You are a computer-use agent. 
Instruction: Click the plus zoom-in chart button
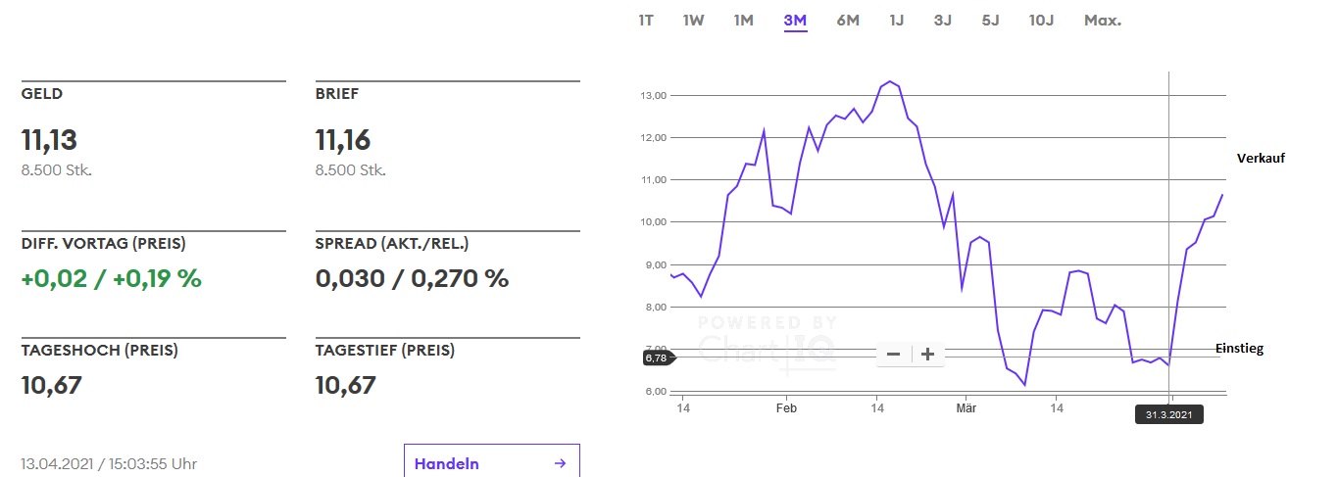pyautogui.click(x=927, y=355)
